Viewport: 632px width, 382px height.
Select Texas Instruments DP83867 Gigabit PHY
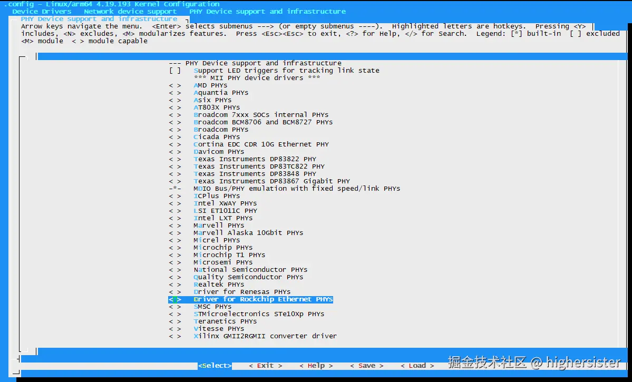(x=259, y=181)
